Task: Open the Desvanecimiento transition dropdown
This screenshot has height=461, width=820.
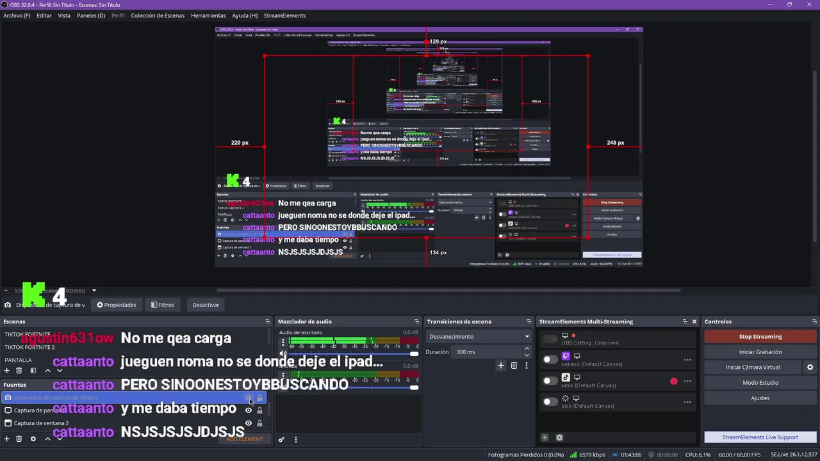Action: coord(479,336)
